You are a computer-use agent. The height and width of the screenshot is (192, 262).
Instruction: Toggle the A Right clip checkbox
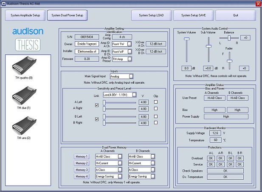[156, 108]
